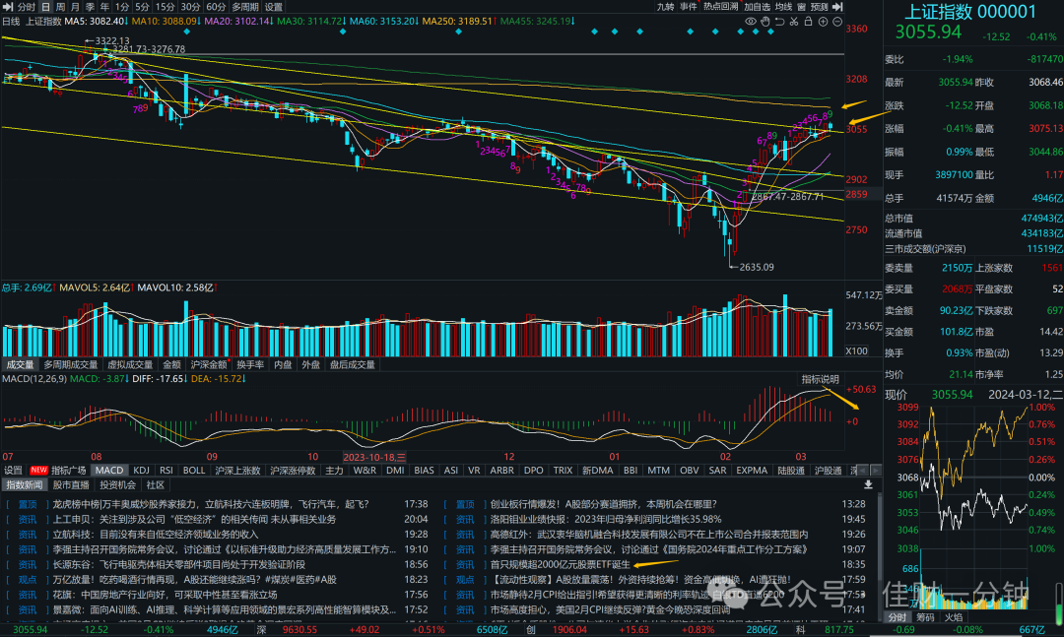The width and height of the screenshot is (1064, 637).
Task: Select the 盘后成交量 tab
Action: point(352,364)
